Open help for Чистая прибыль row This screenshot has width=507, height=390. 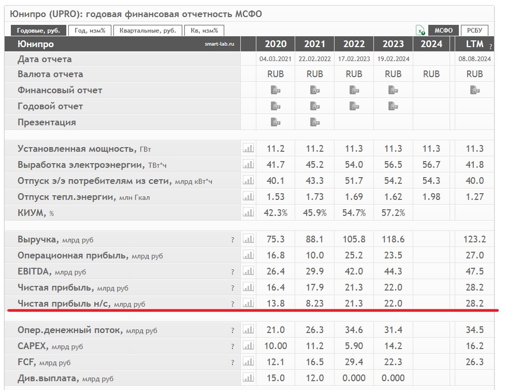click(x=233, y=288)
